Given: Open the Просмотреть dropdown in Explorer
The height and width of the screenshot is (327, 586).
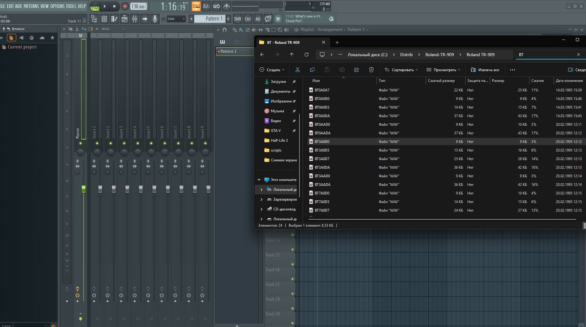Looking at the screenshot, I should (x=443, y=70).
